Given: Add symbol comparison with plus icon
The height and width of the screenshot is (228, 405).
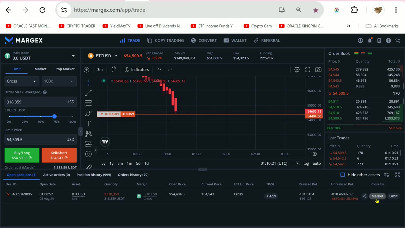Looking at the screenshot, I should tap(86, 70).
